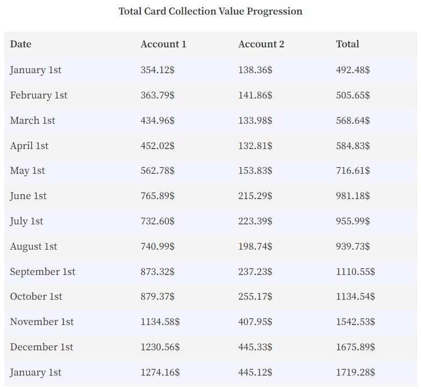This screenshot has width=421, height=389.
Task: Select the September 1st total 1110.55$
Action: [x=355, y=272]
